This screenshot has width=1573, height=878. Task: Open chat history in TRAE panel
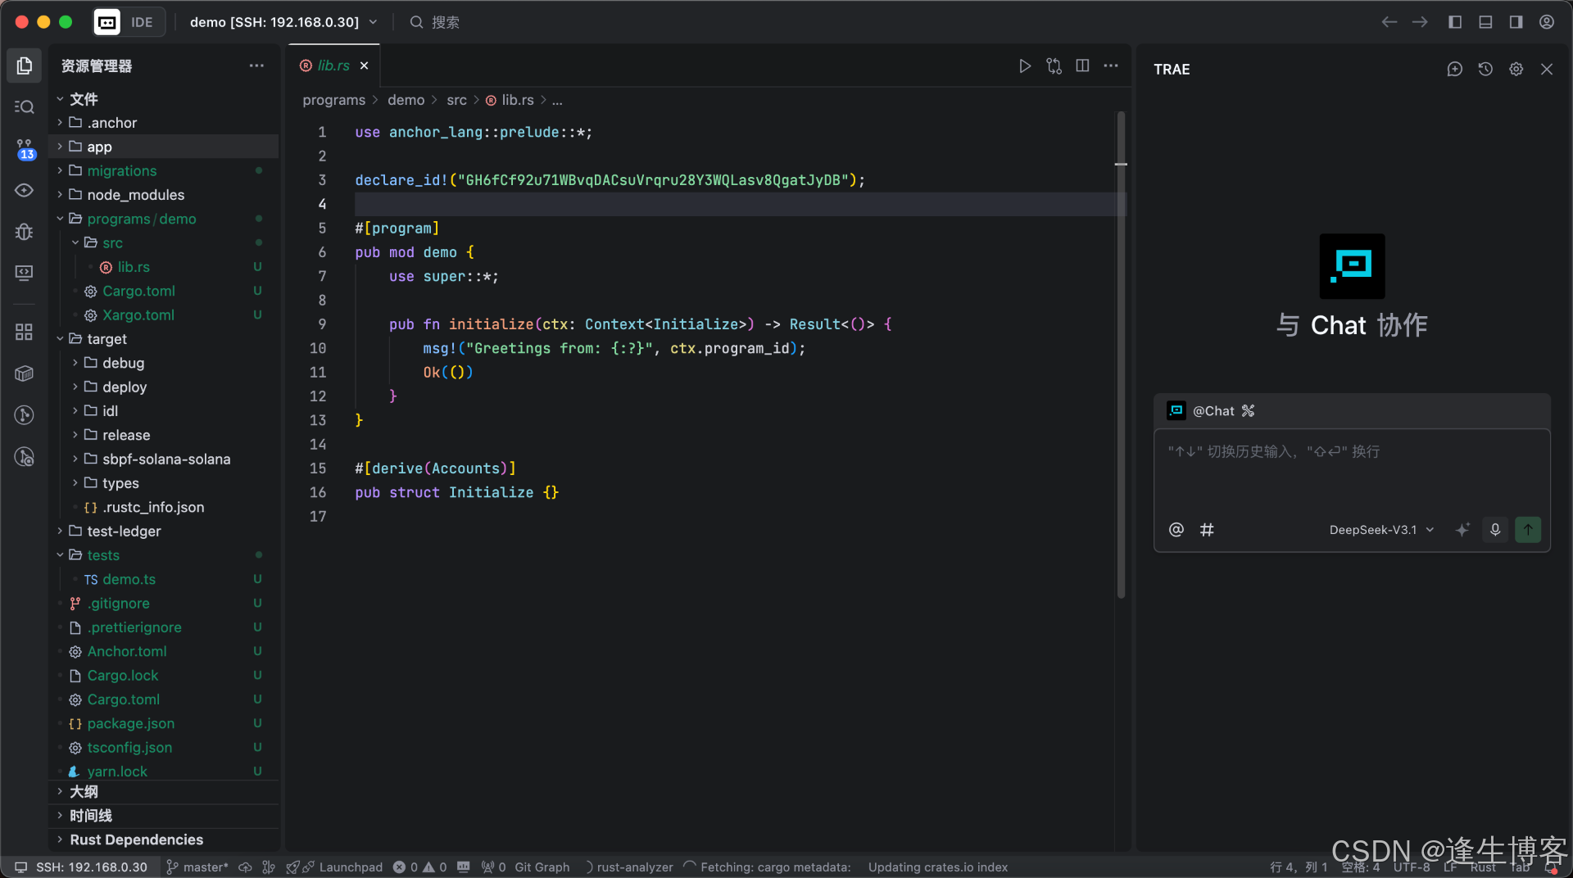1485,70
